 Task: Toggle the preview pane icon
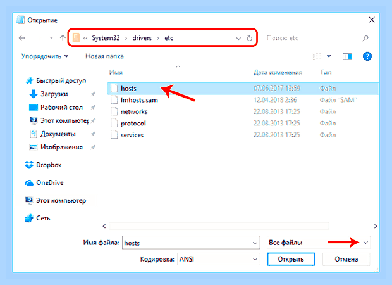[x=347, y=56]
